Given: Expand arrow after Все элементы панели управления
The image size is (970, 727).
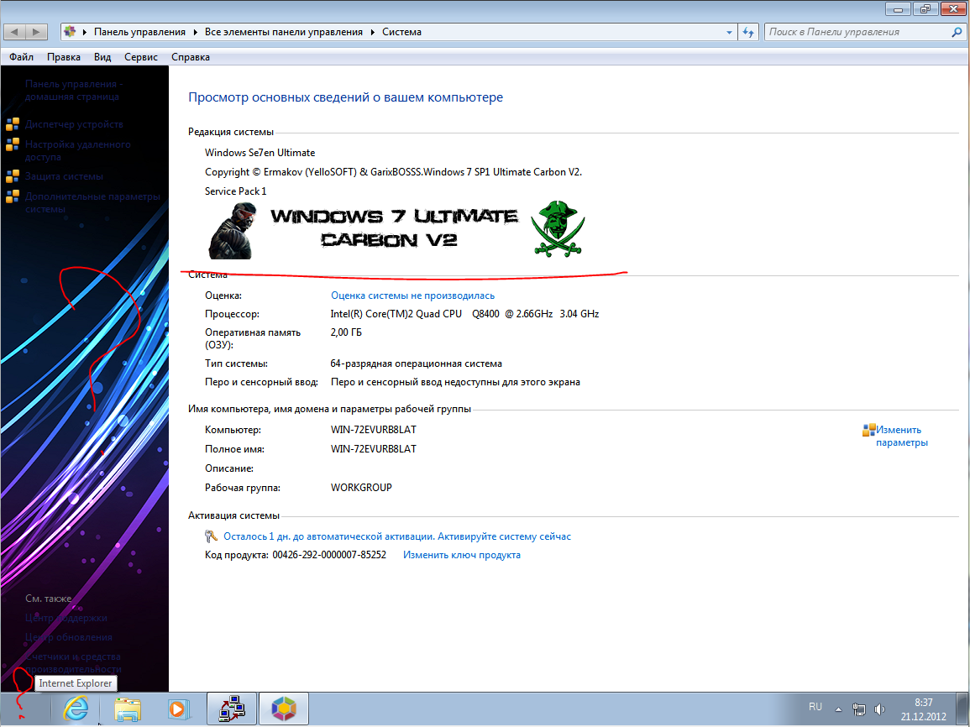Looking at the screenshot, I should [x=372, y=32].
